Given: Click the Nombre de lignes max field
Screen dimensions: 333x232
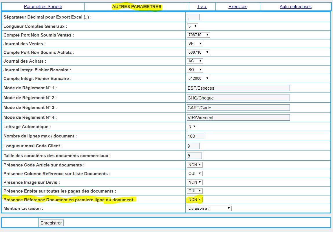Looking at the screenshot, I should click(195, 136).
